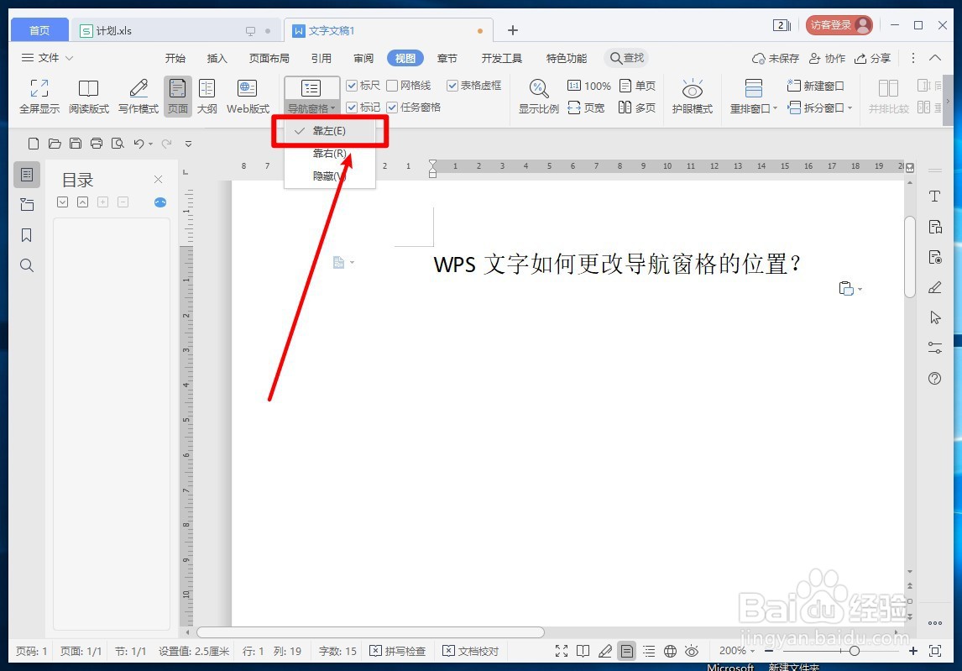Undo the last action

[x=139, y=144]
